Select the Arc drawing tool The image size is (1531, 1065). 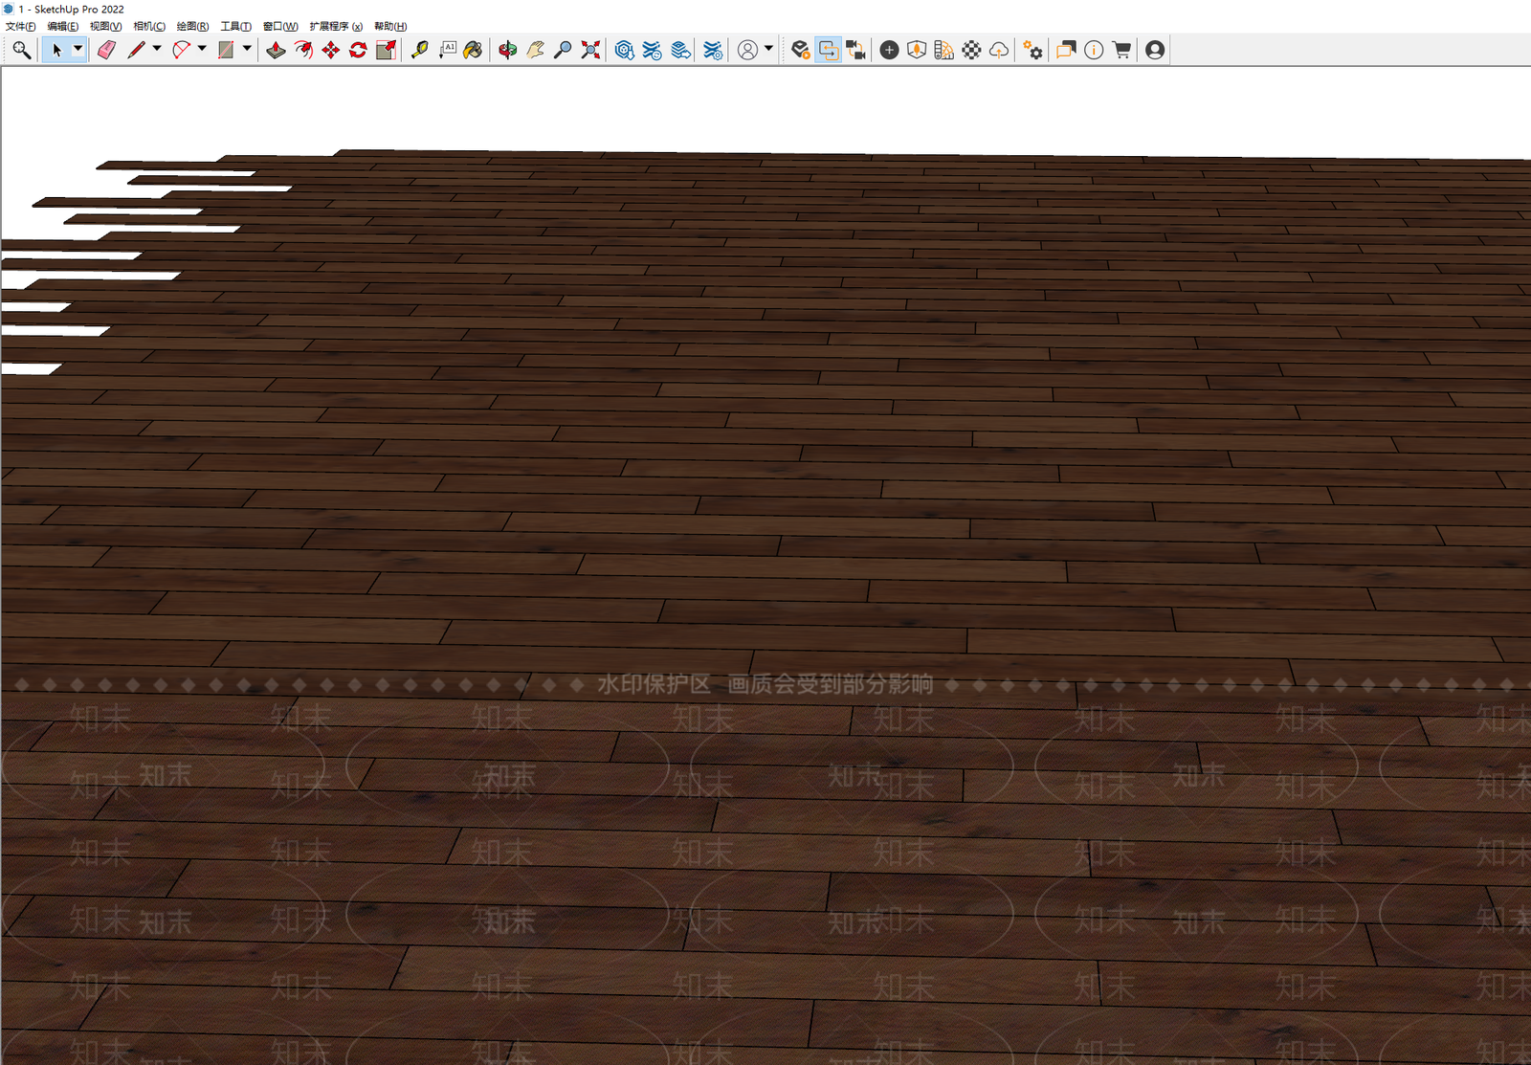181,50
